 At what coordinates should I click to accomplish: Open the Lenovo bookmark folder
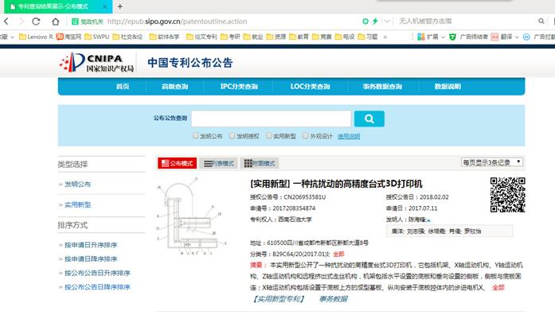tap(36, 37)
